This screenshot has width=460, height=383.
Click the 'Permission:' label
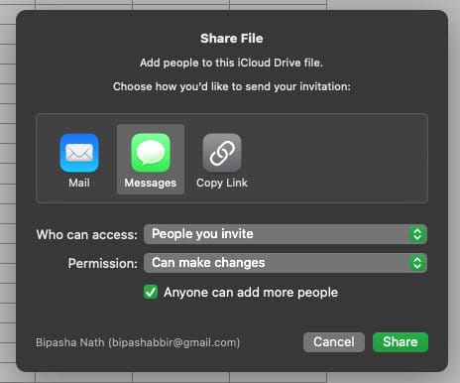tap(102, 264)
